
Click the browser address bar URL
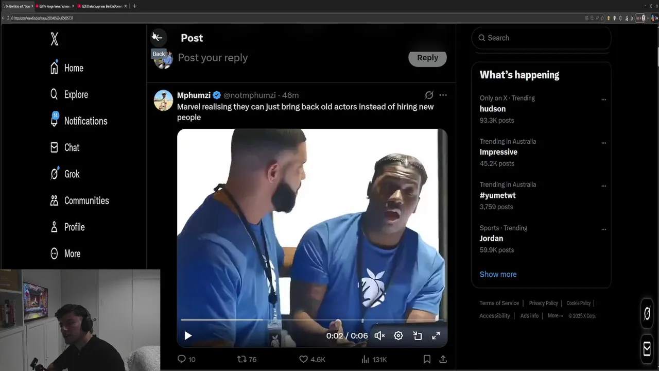click(x=44, y=18)
